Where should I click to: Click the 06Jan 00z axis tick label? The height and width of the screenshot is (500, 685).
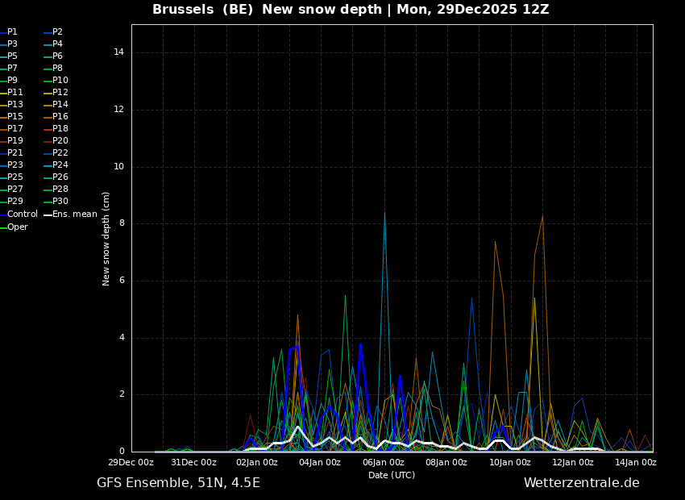tap(383, 462)
